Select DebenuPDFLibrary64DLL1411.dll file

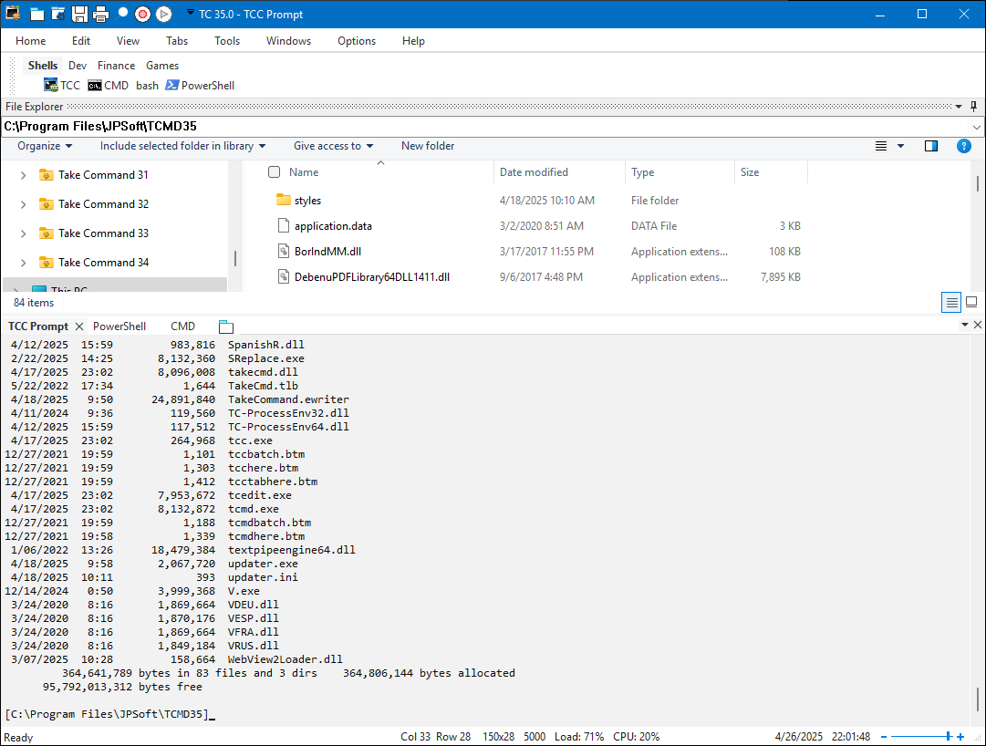point(371,277)
